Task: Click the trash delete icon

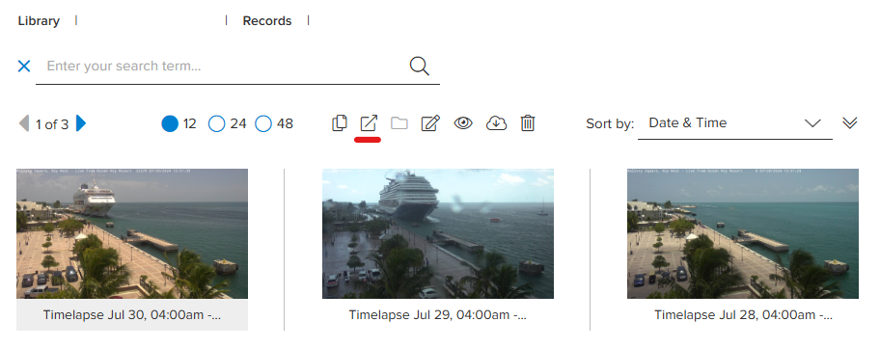Action: (x=528, y=122)
